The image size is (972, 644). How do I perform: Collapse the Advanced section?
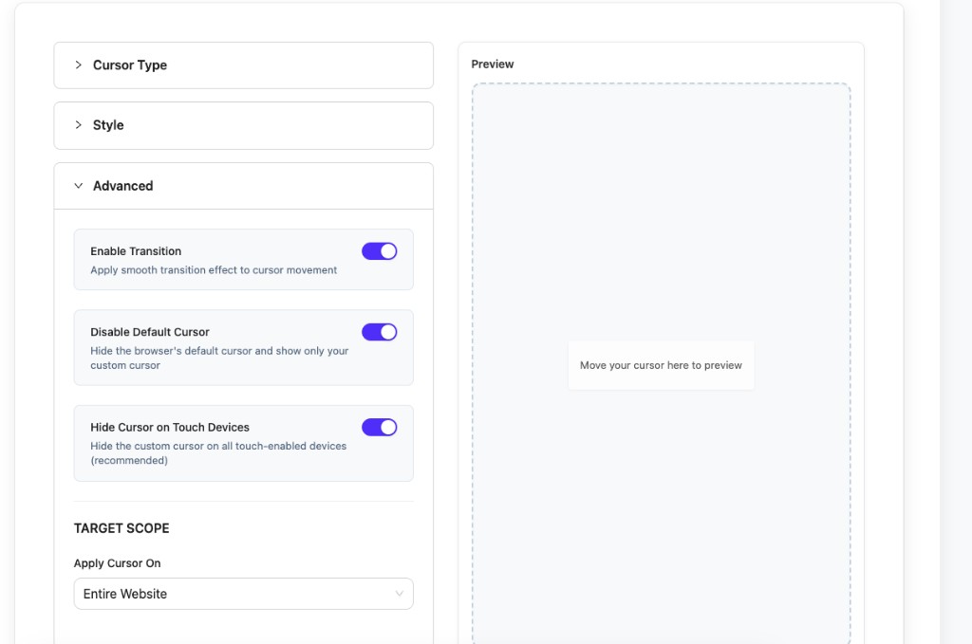point(243,186)
